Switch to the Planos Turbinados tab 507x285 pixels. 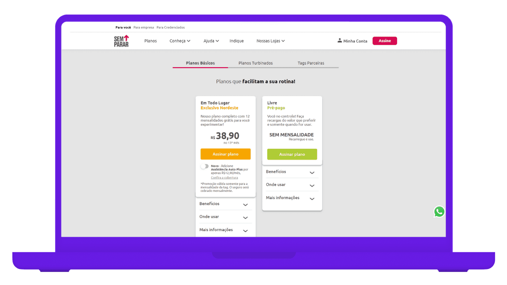pos(255,63)
